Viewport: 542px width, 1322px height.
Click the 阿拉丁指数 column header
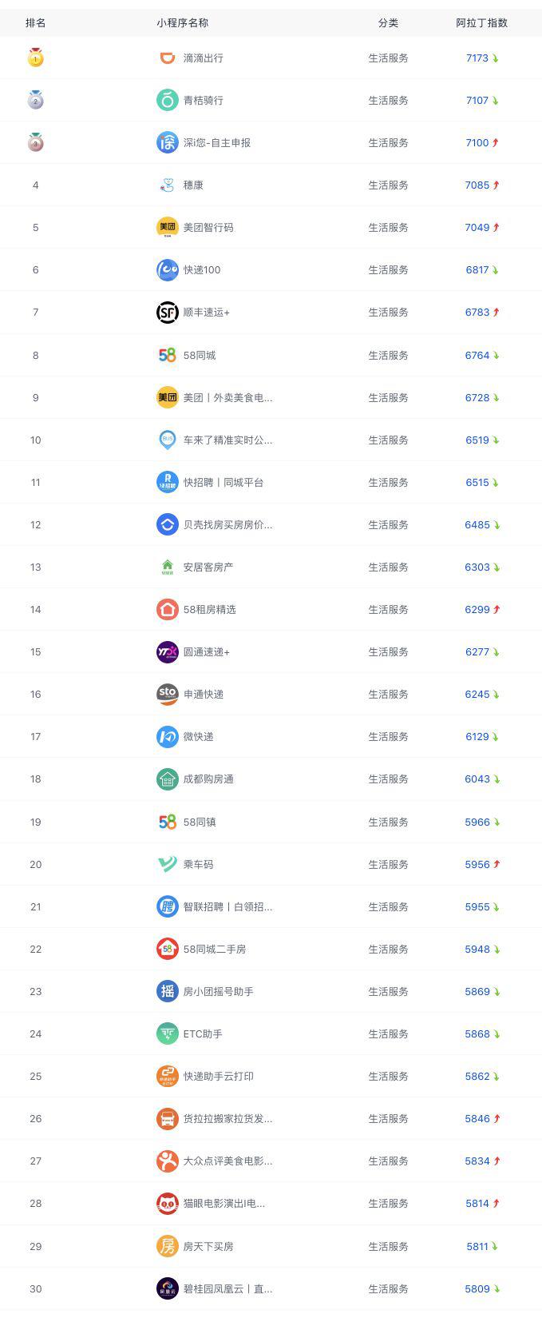coord(481,23)
